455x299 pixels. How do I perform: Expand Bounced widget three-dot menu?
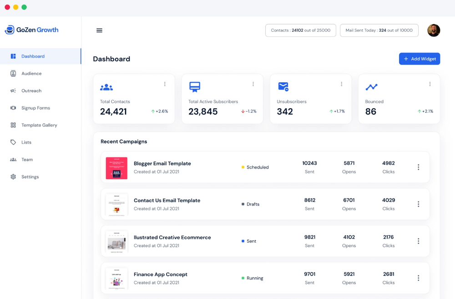[430, 84]
